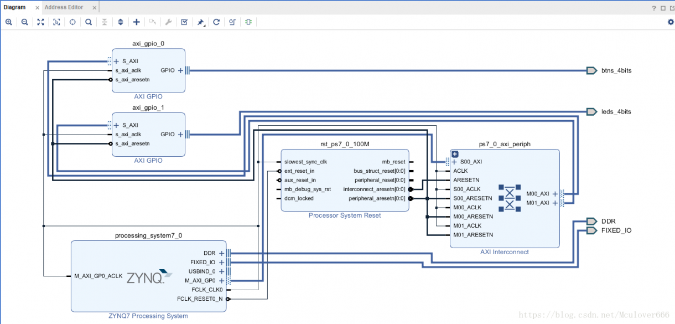Close the Address Editor tab
Image resolution: width=675 pixels, height=324 pixels.
(x=94, y=8)
